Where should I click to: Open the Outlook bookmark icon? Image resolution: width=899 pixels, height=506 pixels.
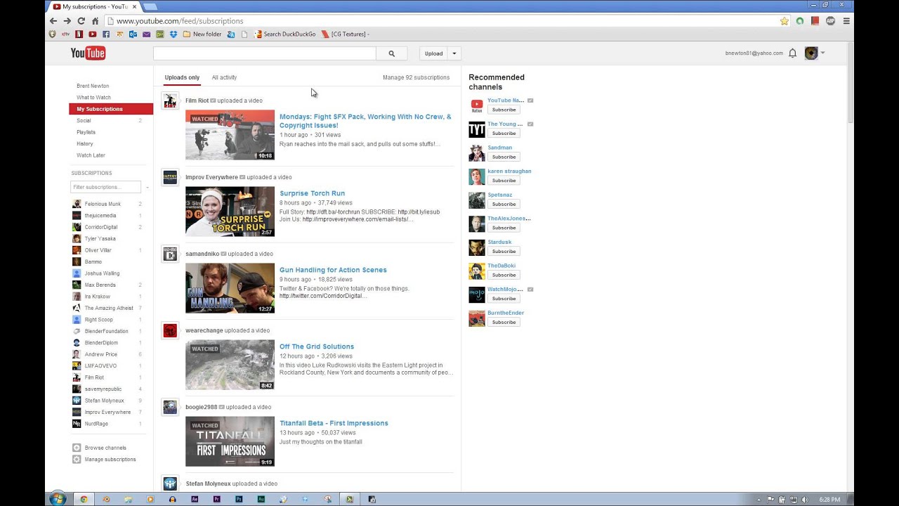point(133,34)
